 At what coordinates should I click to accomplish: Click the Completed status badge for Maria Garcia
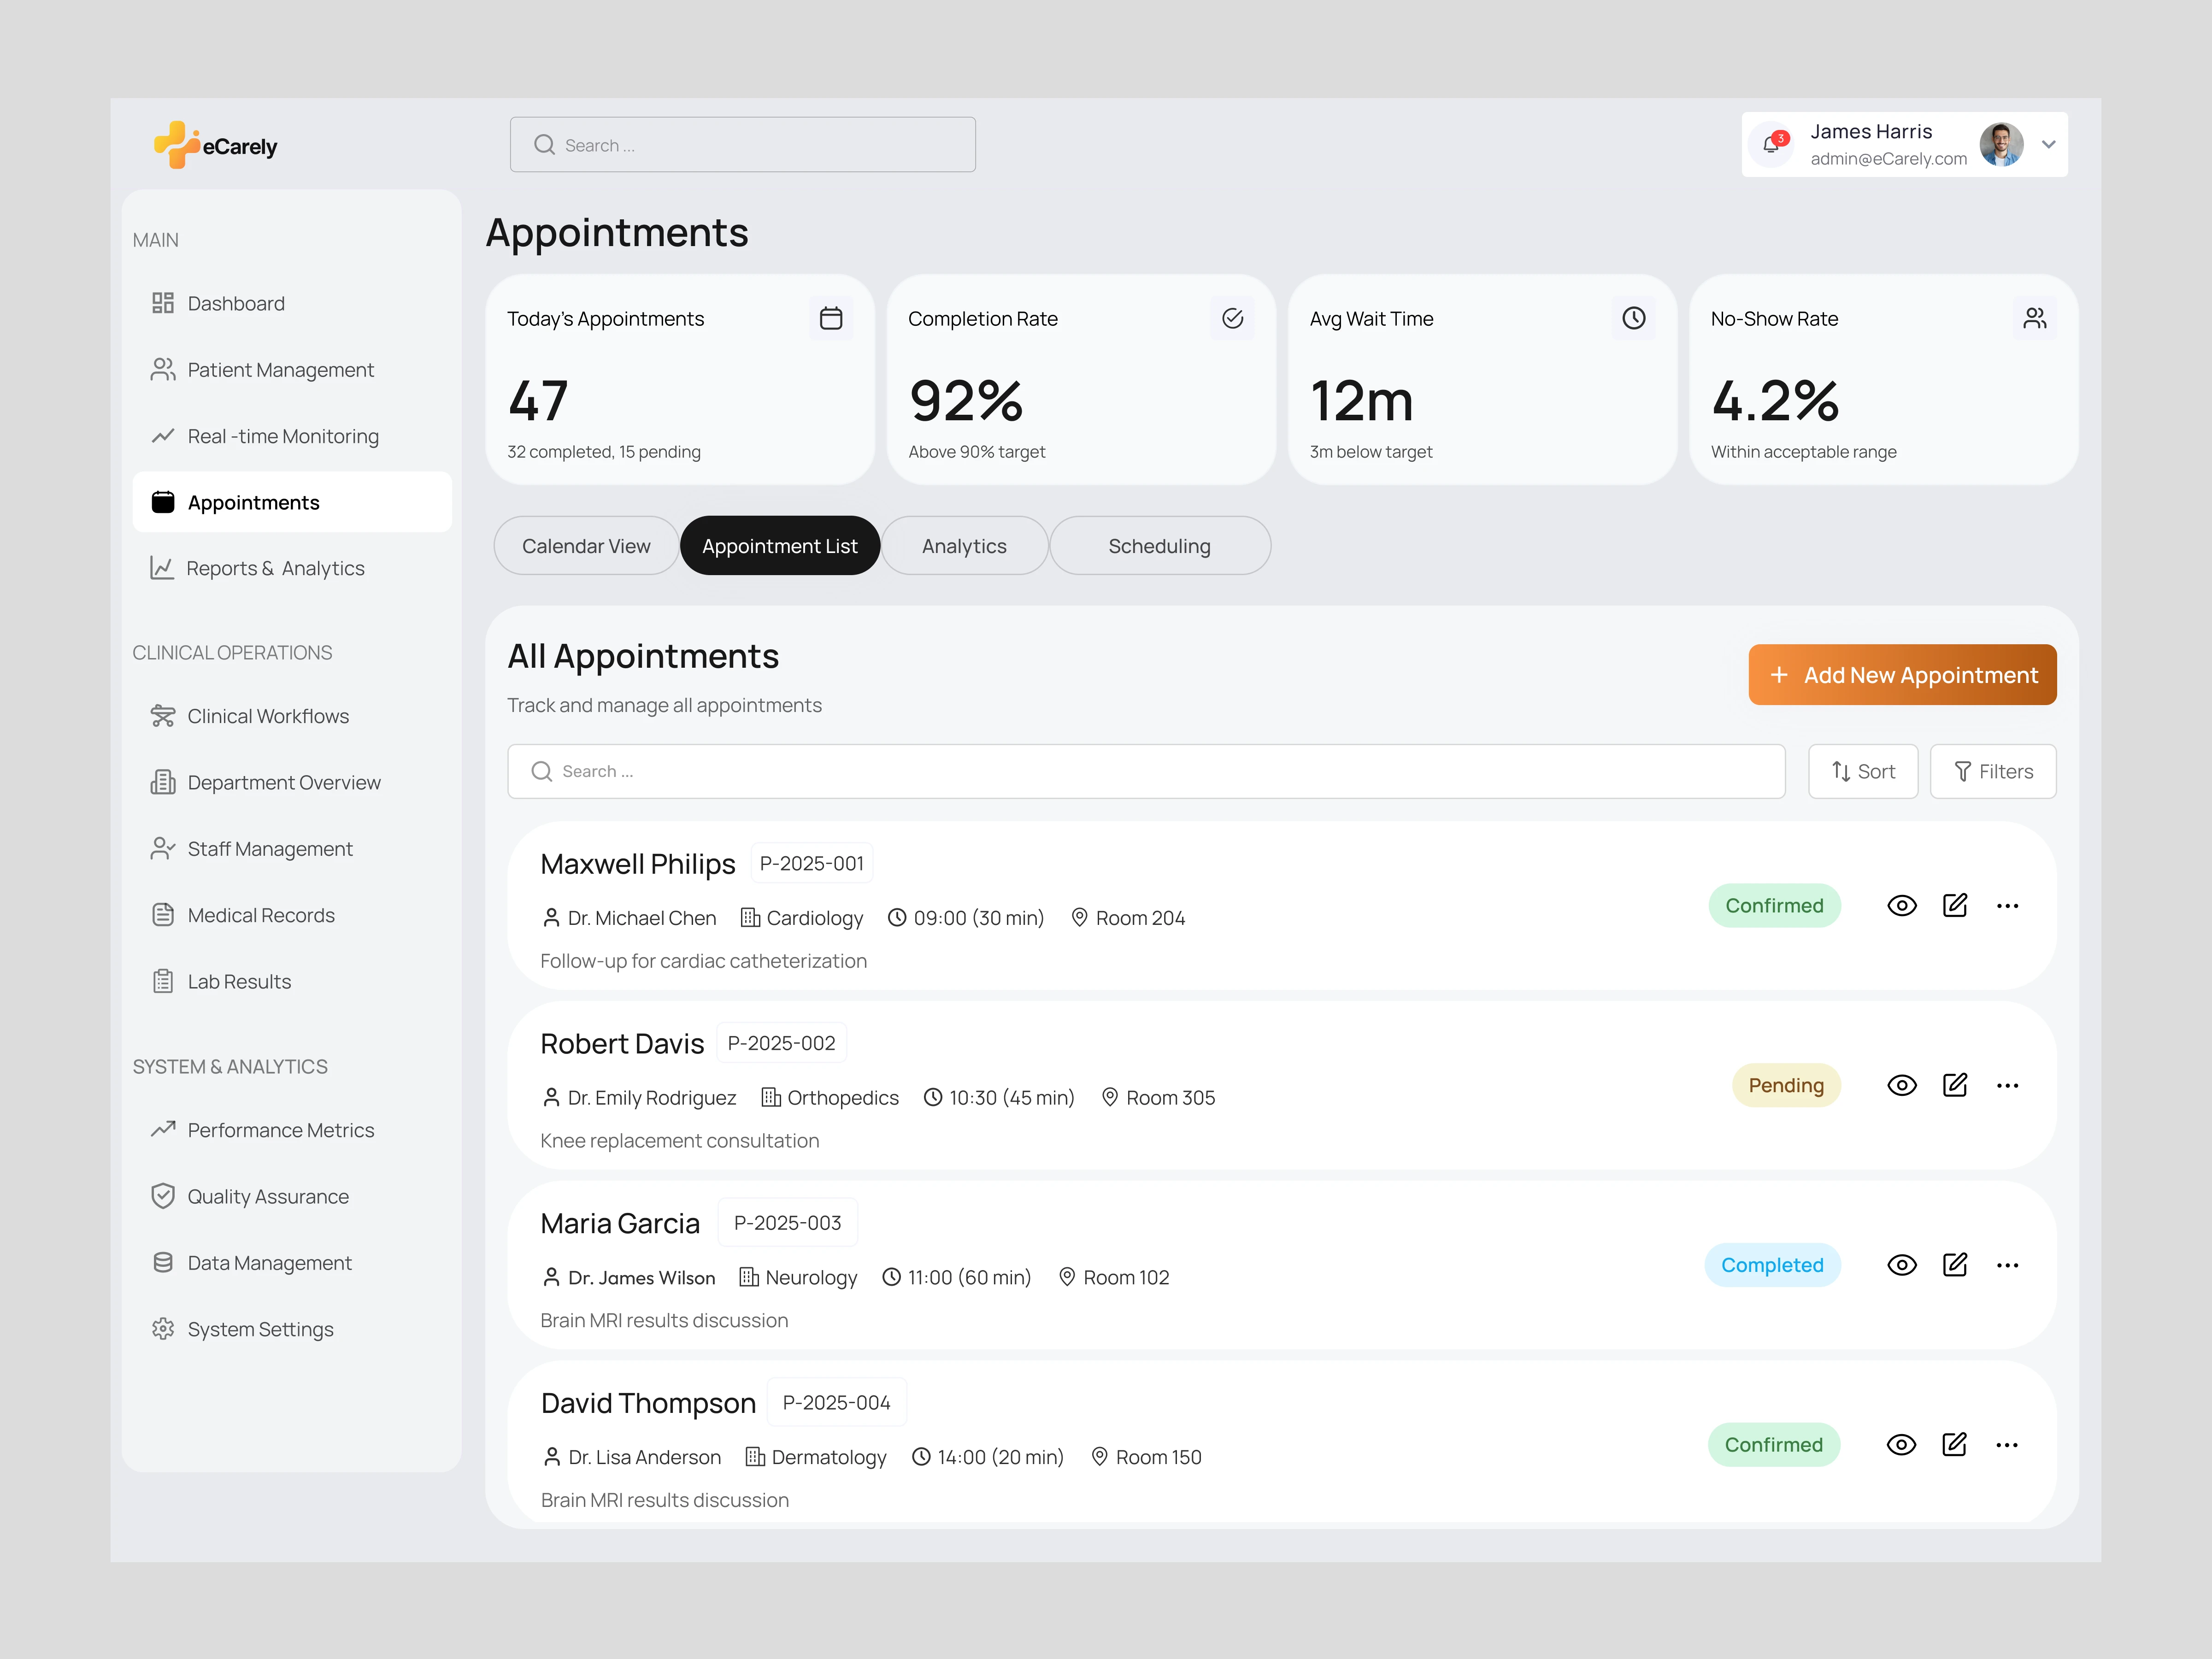click(x=1772, y=1266)
